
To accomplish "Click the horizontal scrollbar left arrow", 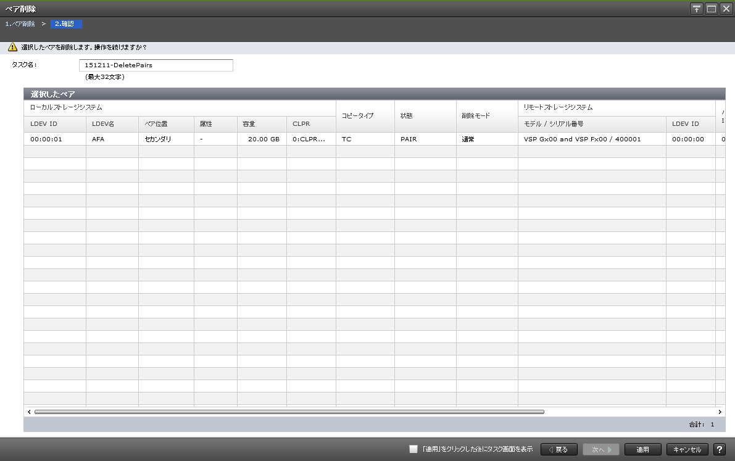I will click(x=29, y=412).
